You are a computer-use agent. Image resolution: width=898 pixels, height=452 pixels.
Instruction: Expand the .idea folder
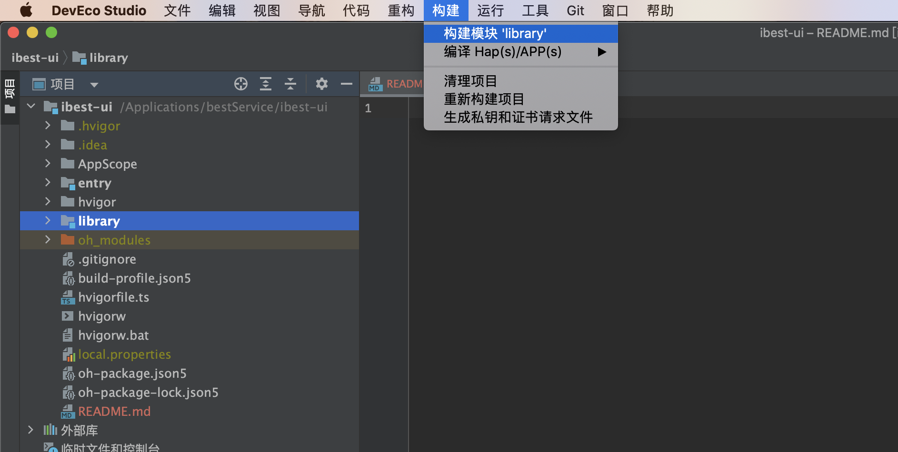[48, 145]
